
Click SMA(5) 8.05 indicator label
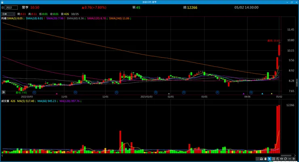click(16, 19)
